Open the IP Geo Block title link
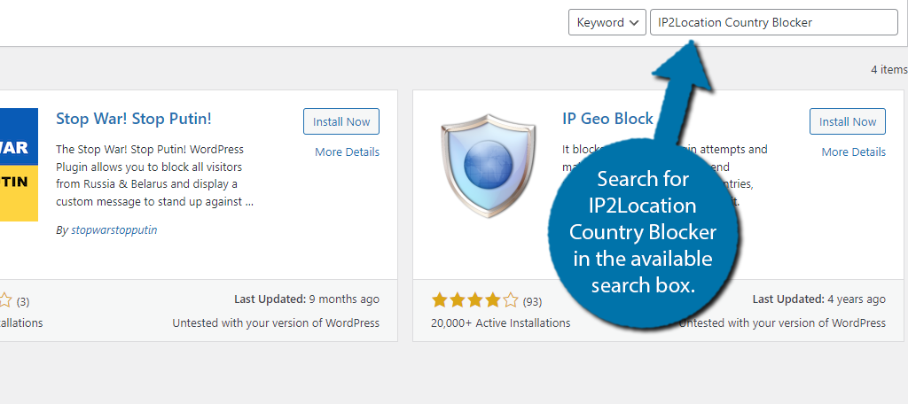The height and width of the screenshot is (404, 908). click(607, 119)
